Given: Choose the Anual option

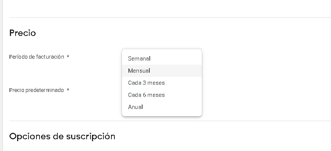Looking at the screenshot, I should point(162,107).
